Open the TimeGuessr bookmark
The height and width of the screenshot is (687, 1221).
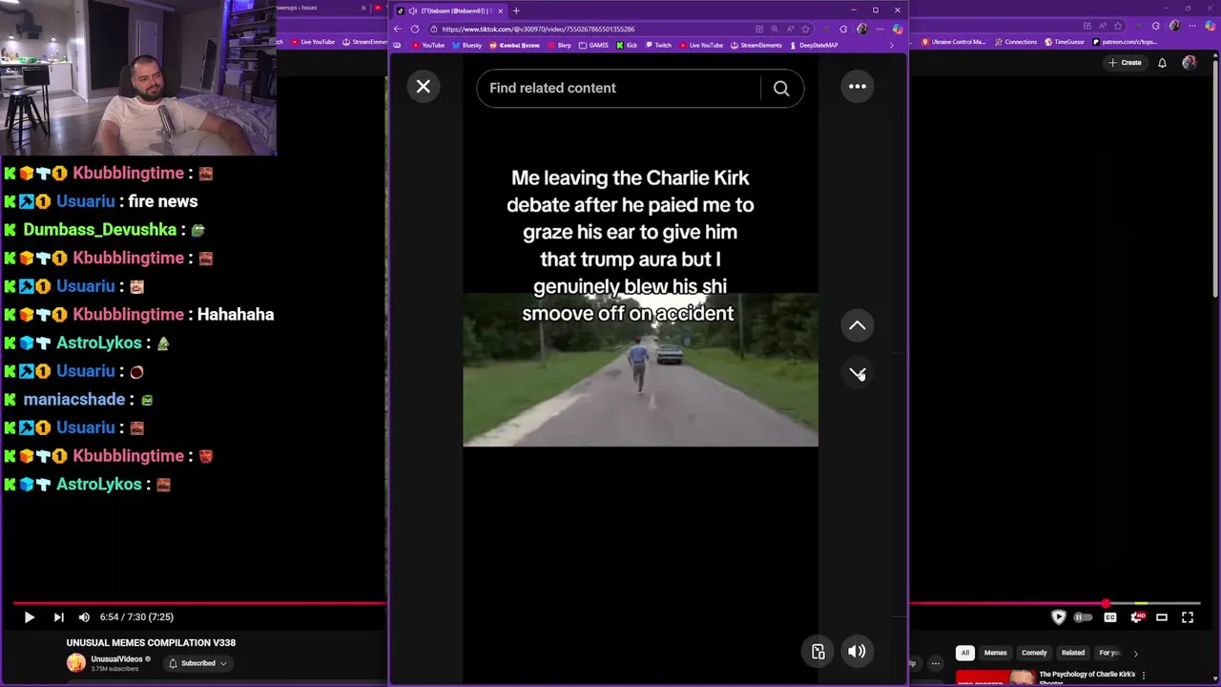pyautogui.click(x=1065, y=42)
